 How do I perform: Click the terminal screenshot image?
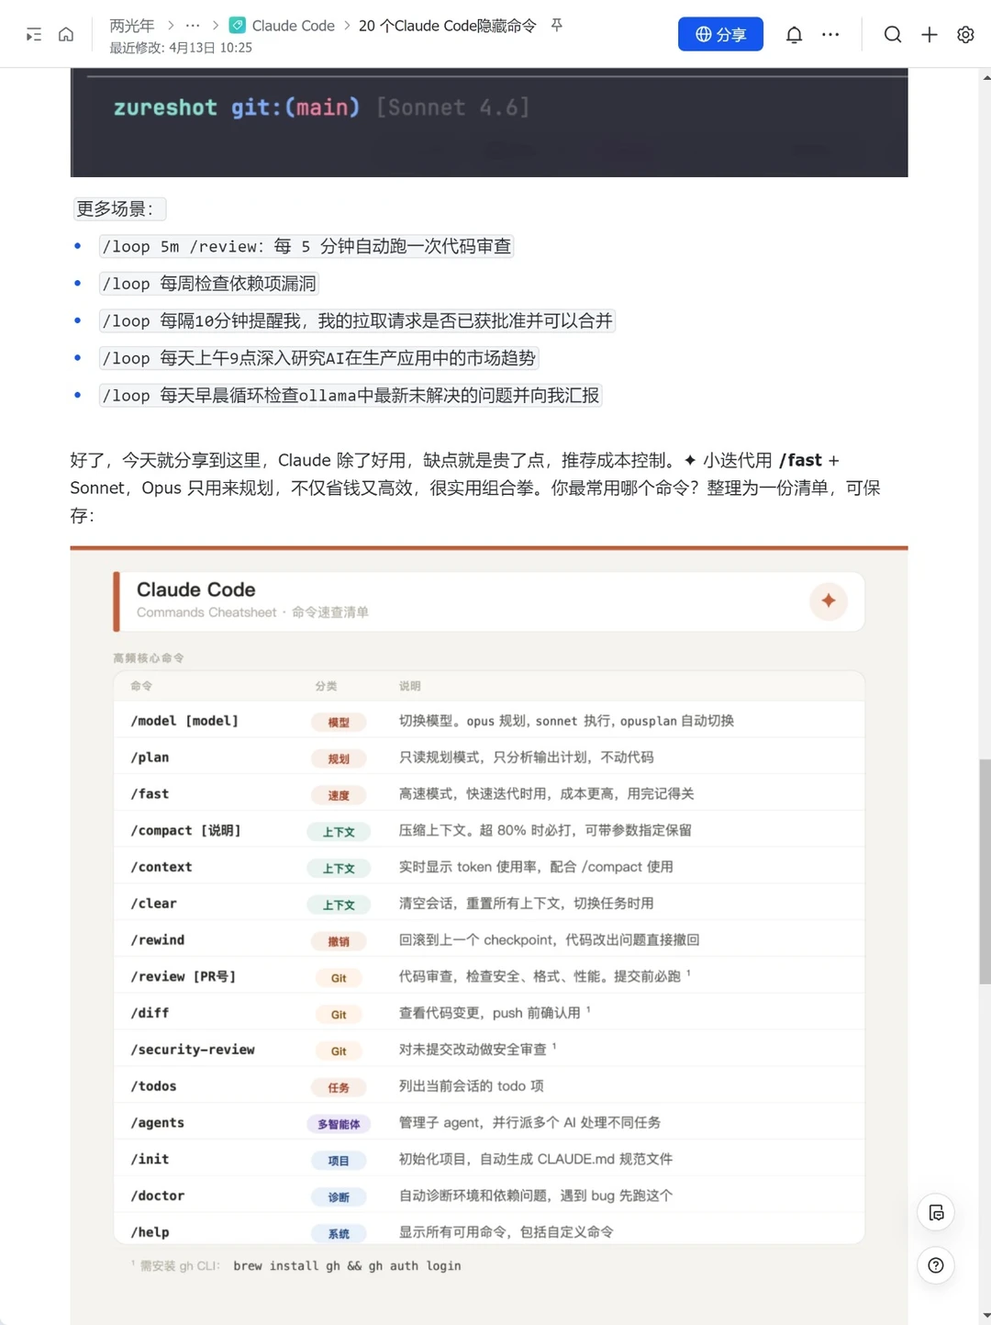click(489, 122)
